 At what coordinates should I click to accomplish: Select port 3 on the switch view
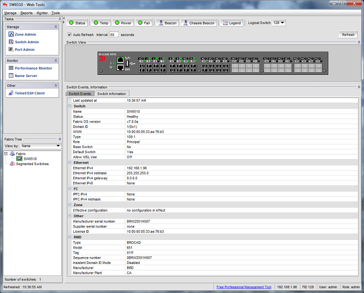click(x=163, y=66)
